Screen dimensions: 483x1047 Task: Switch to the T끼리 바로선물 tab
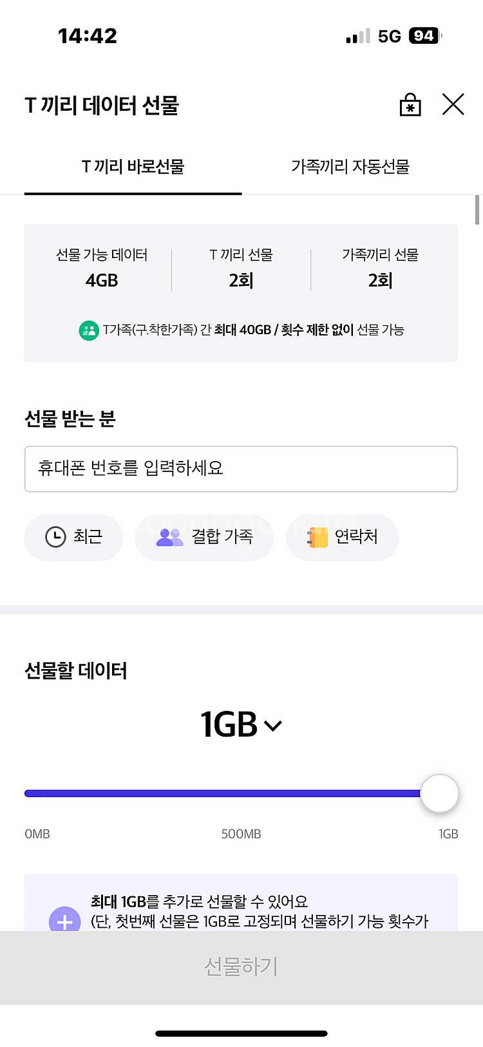[133, 167]
